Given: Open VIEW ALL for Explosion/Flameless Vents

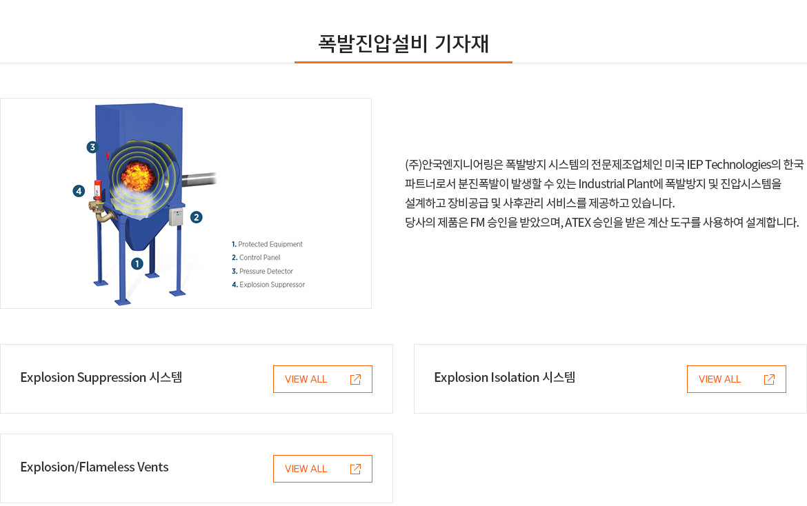Looking at the screenshot, I should point(323,469).
